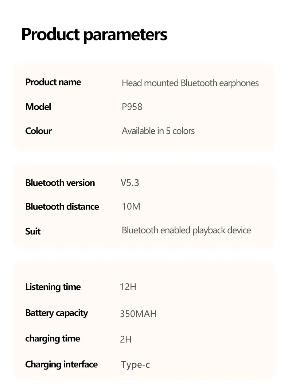This screenshot has width=288, height=386.
Task: Click Available in 5 colors text
Action: tap(158, 131)
